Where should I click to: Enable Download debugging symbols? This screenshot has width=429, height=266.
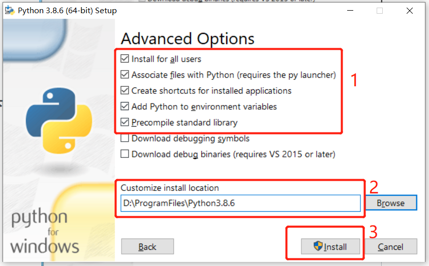125,138
